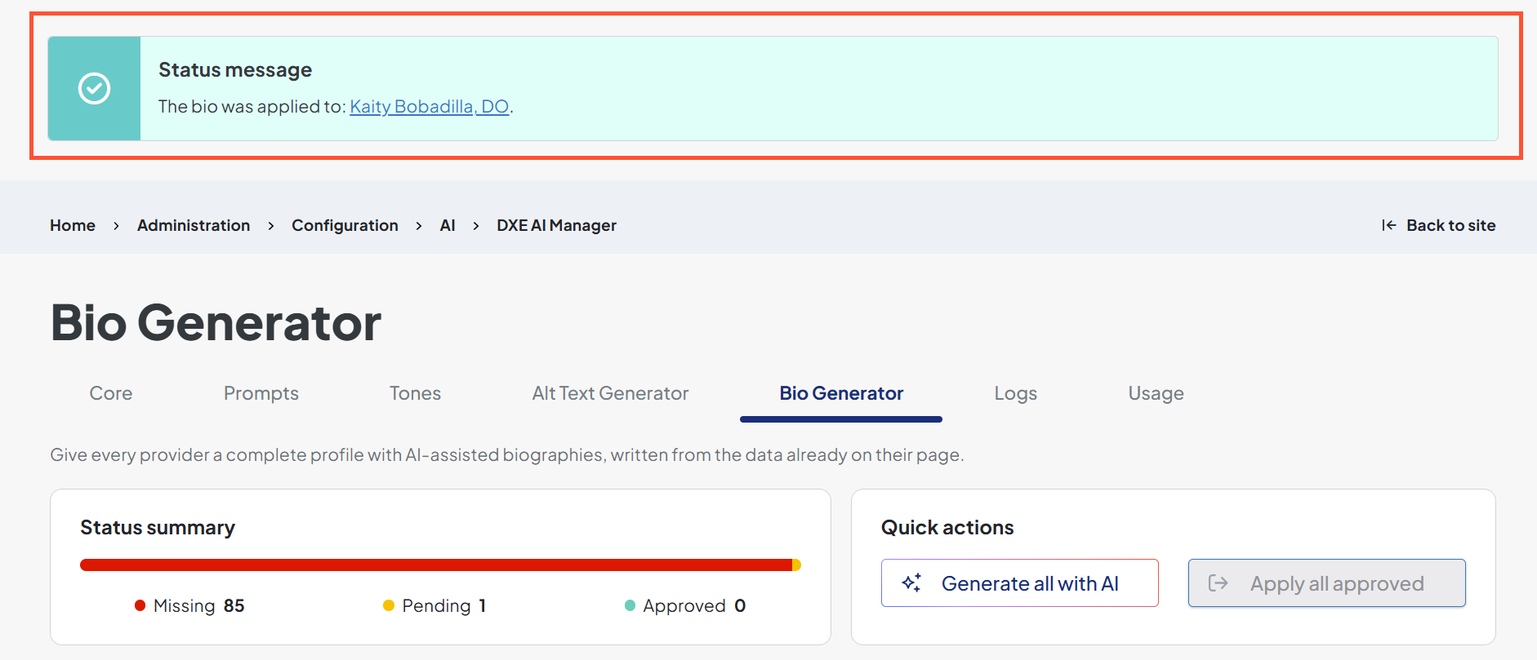This screenshot has height=660, width=1537.
Task: Switch to the Prompts tab
Action: click(261, 393)
